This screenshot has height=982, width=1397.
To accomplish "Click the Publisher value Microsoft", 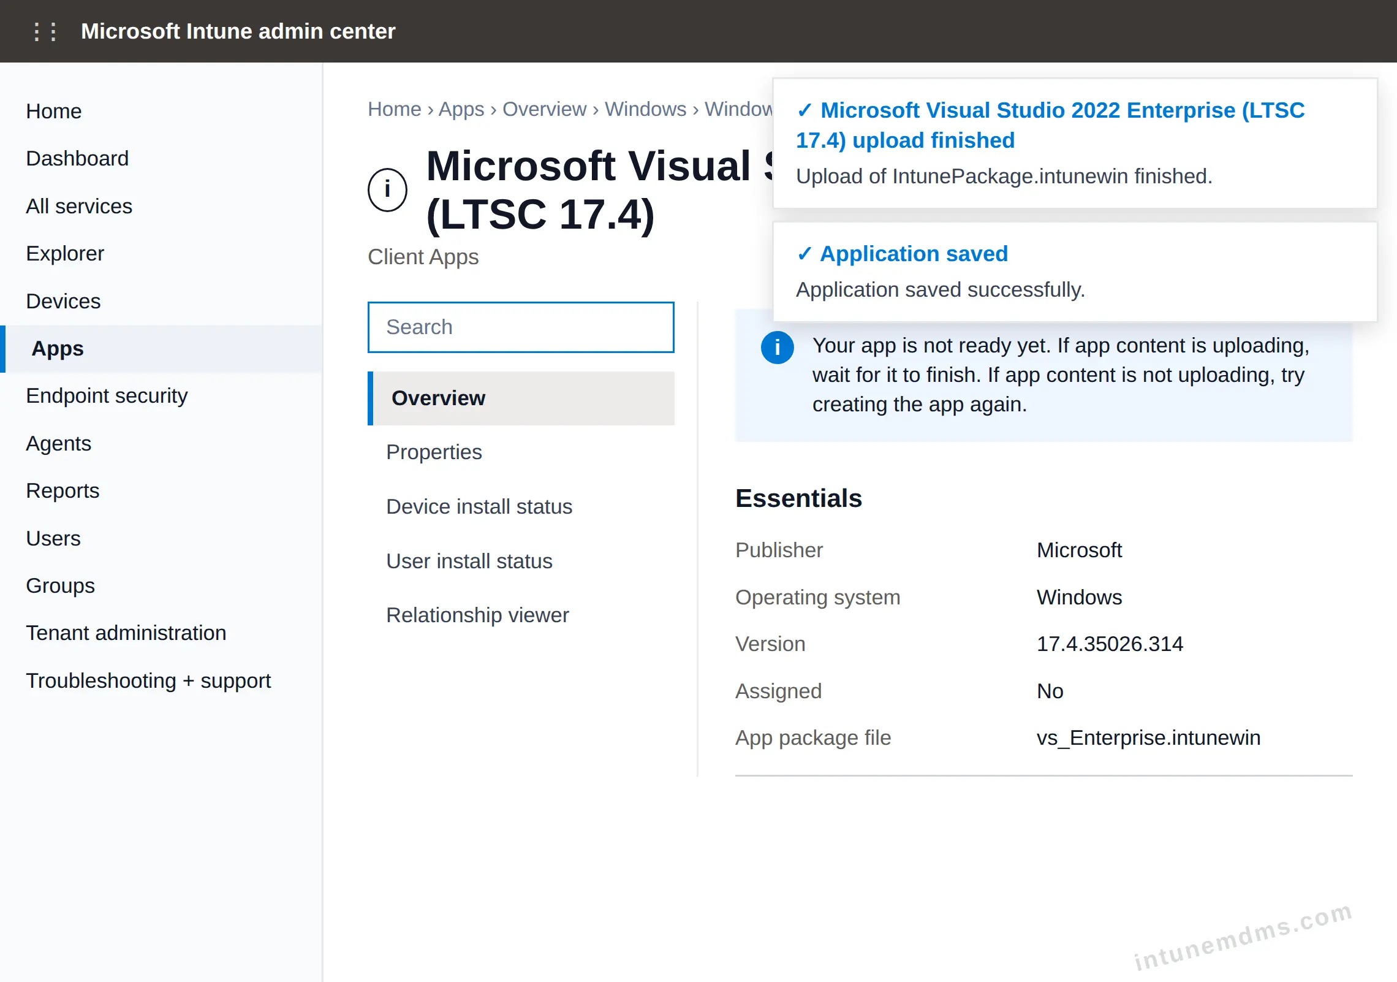I will click(x=1079, y=550).
